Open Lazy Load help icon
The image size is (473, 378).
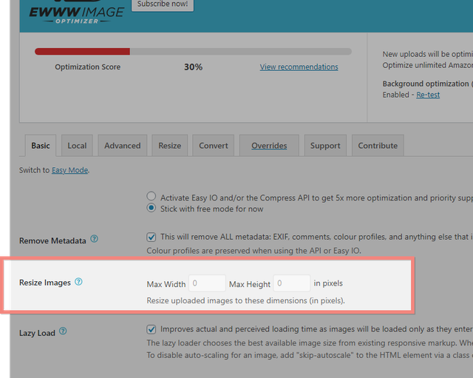click(63, 331)
